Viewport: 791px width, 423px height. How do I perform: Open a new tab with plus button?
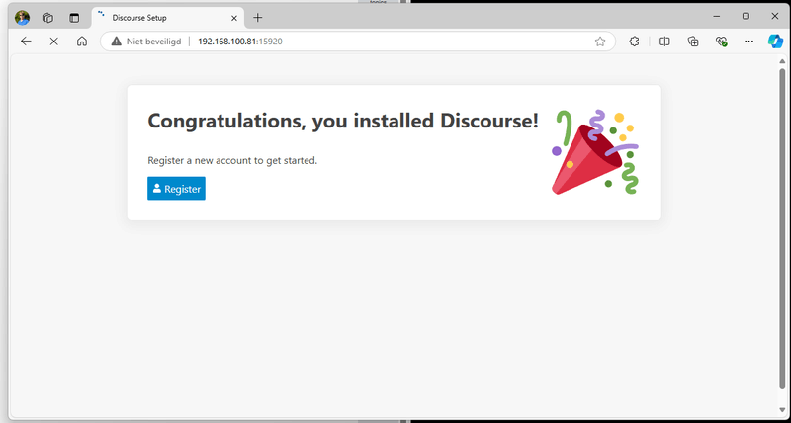point(258,18)
